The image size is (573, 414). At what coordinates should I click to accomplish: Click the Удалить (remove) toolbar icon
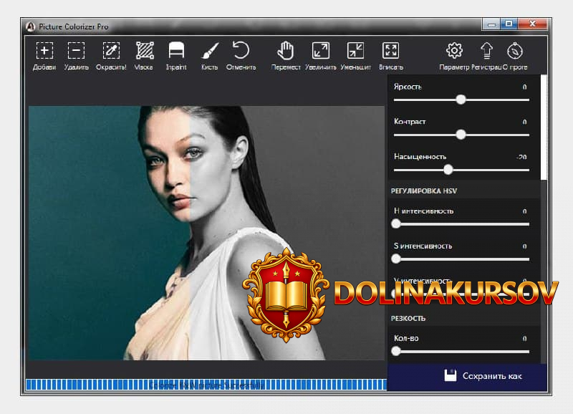[76, 51]
